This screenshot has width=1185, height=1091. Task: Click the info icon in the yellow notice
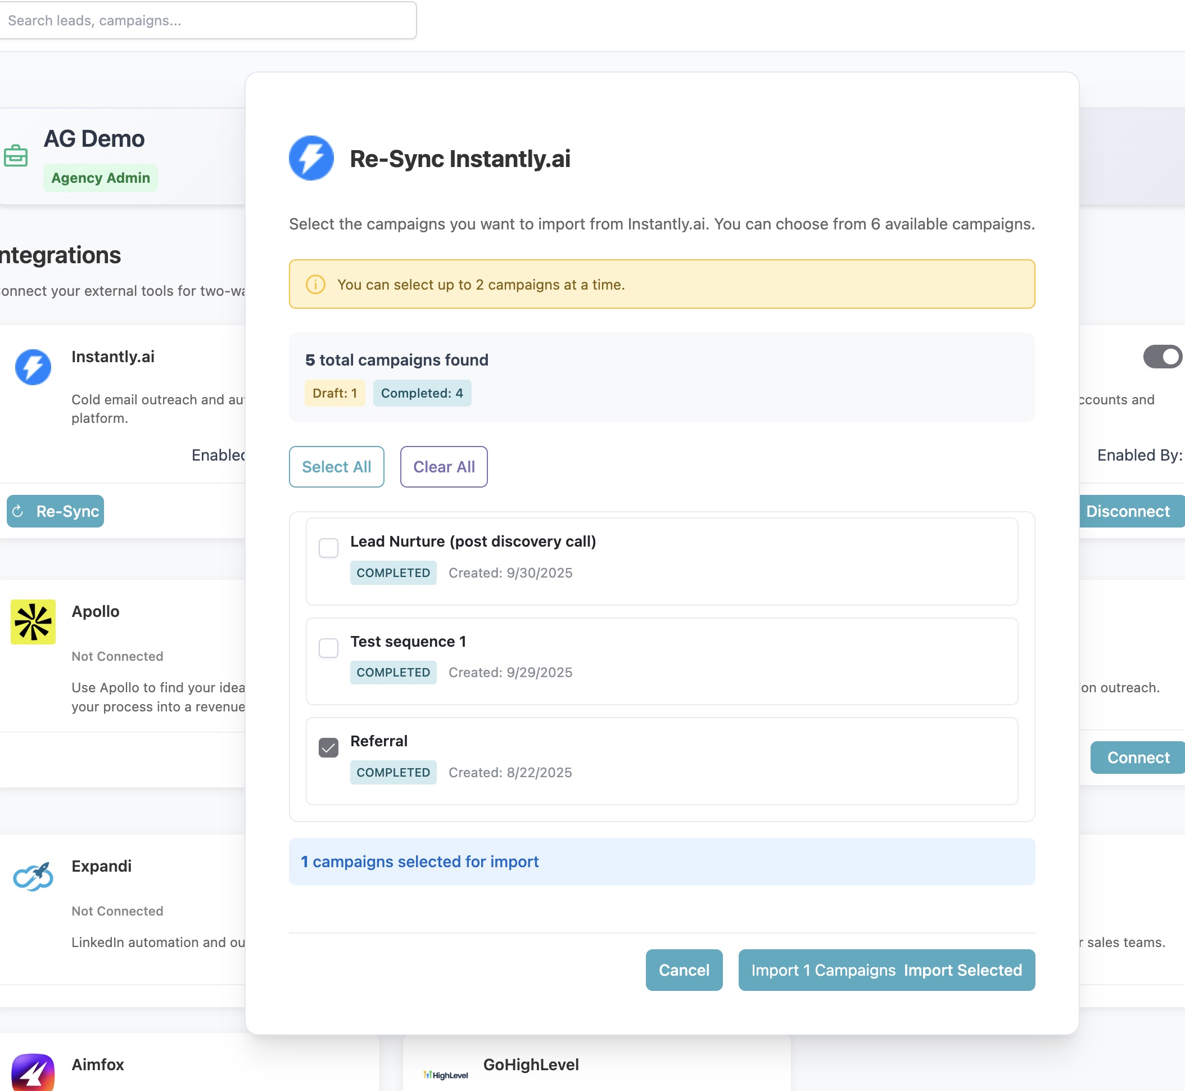316,285
